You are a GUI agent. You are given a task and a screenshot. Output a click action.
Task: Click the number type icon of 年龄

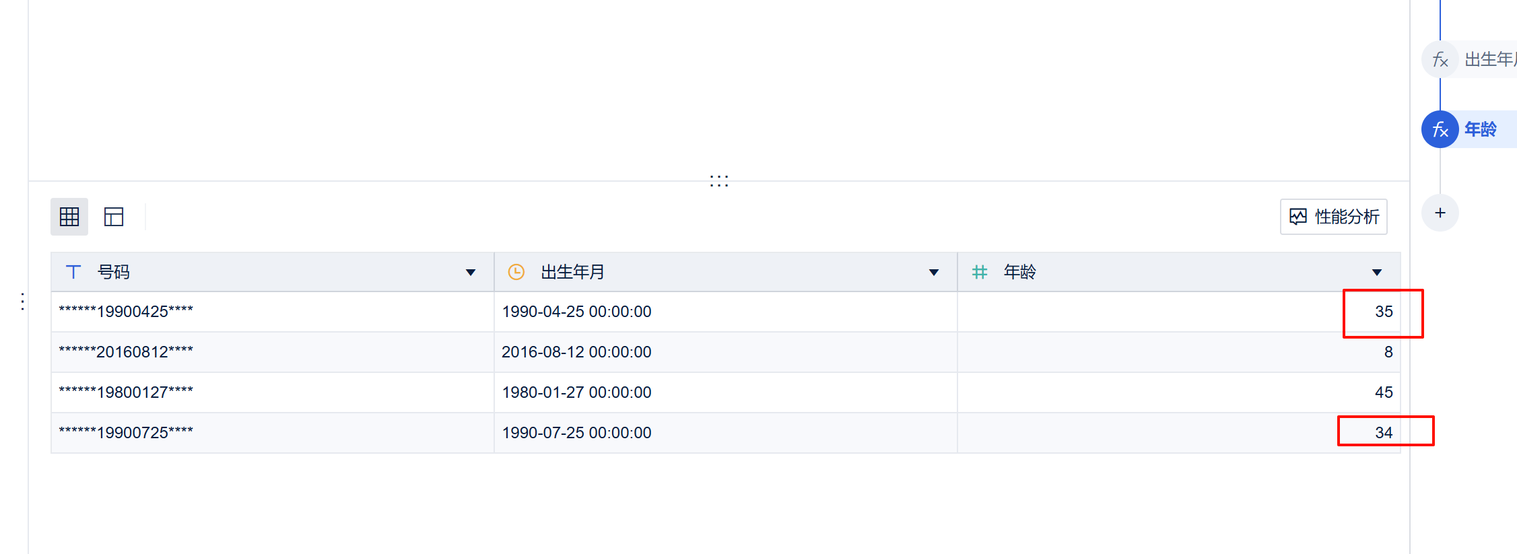980,272
